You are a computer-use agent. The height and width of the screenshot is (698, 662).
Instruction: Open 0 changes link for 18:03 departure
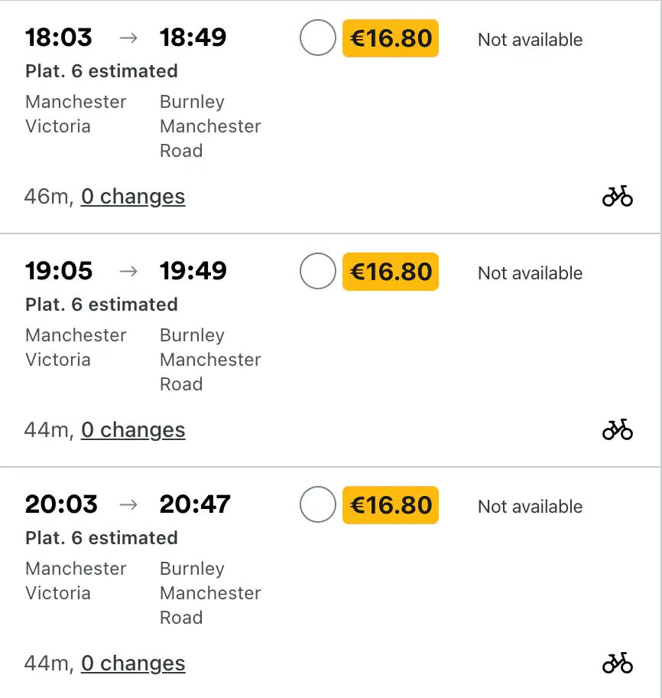coord(133,196)
